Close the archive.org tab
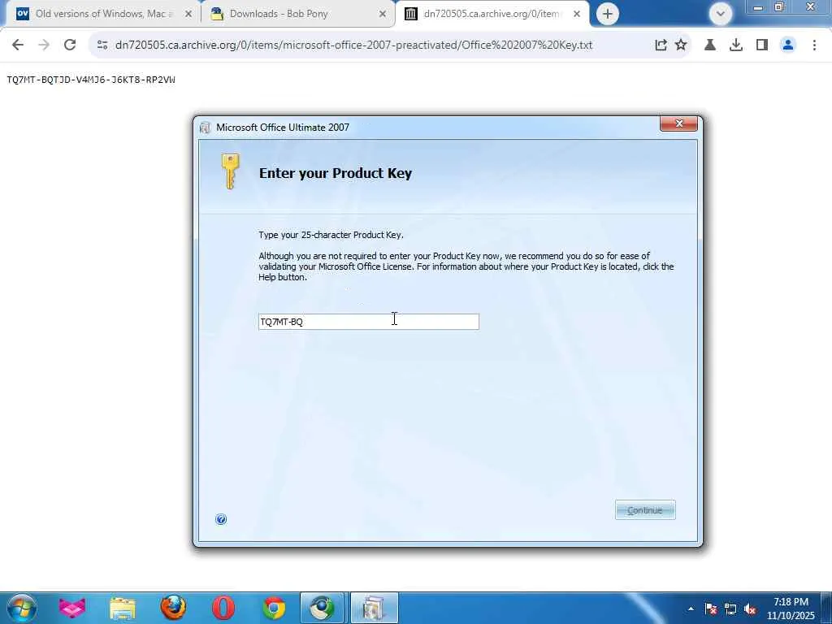Viewport: 832px width, 624px height. click(577, 14)
